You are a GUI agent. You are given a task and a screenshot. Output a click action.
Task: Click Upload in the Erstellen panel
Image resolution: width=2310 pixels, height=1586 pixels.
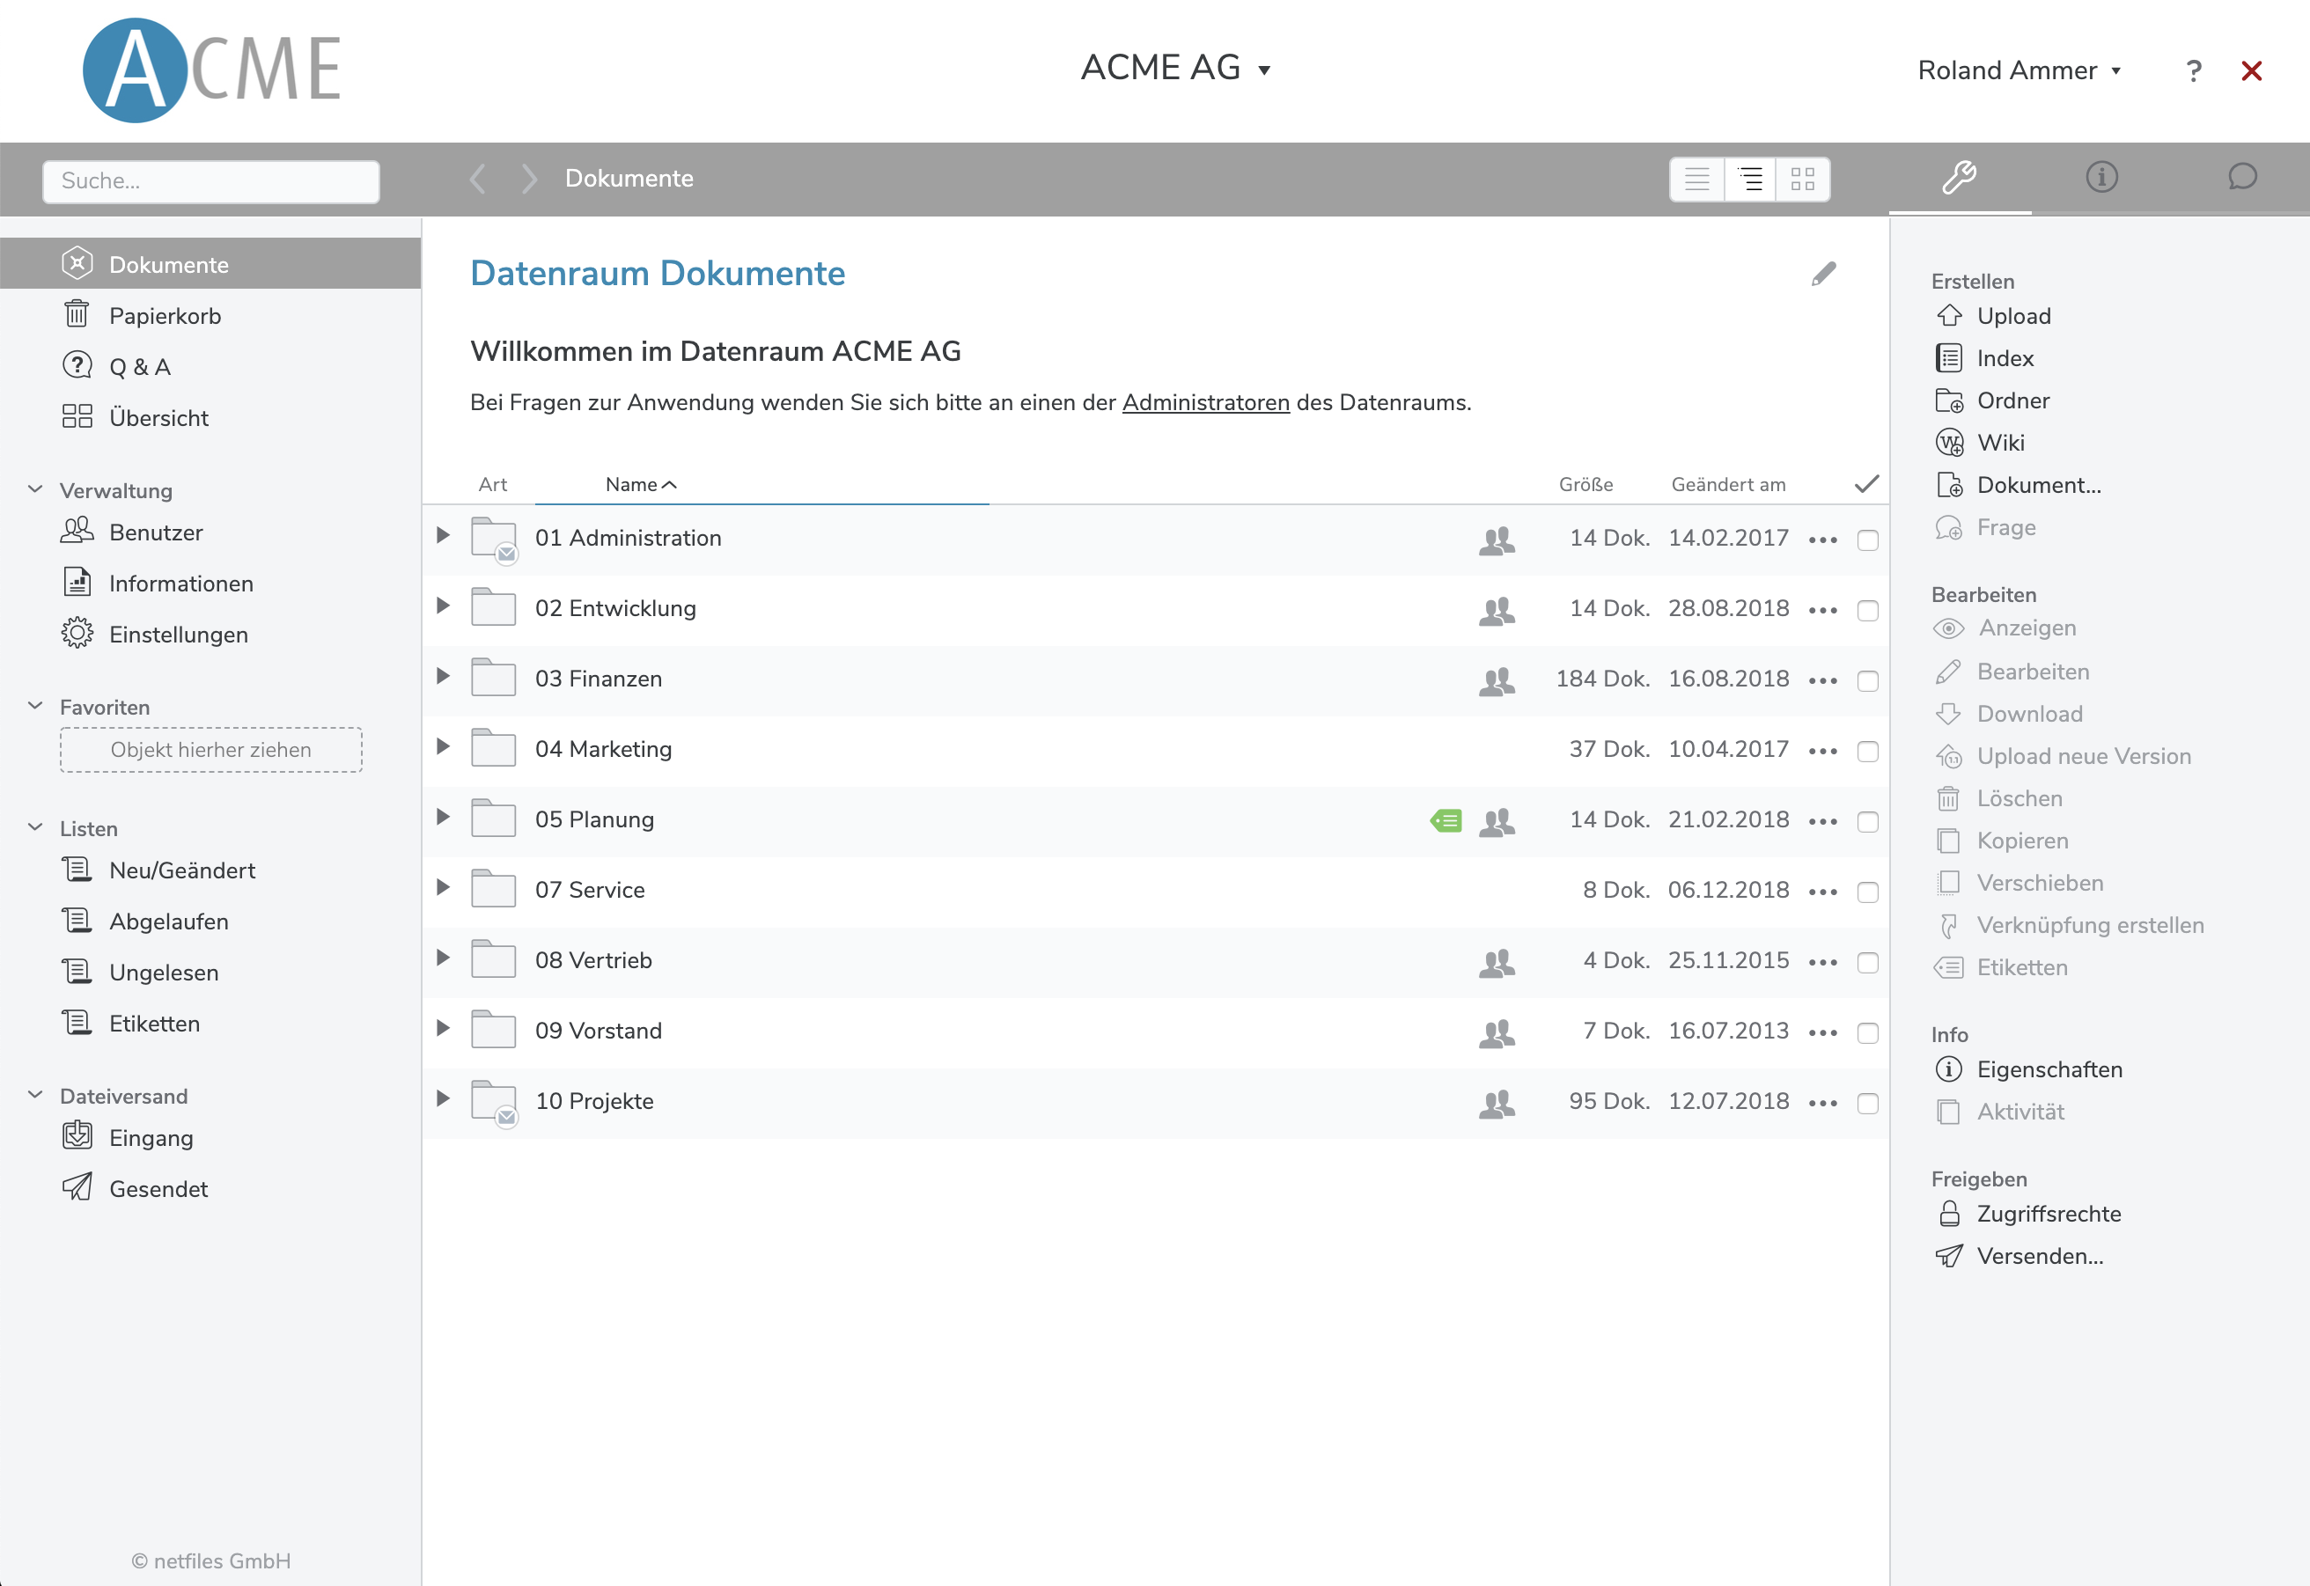[x=2012, y=316]
